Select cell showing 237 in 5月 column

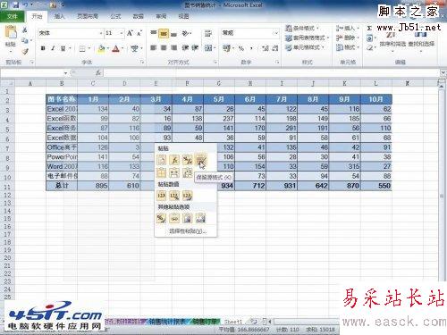[219, 119]
